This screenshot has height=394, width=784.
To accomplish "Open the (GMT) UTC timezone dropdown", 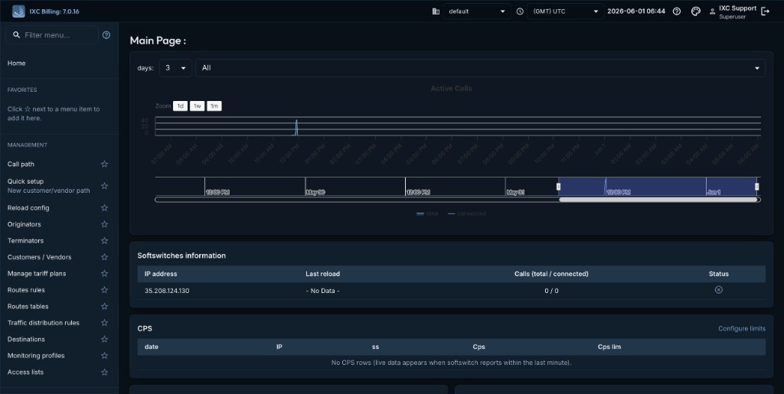I will click(x=565, y=11).
